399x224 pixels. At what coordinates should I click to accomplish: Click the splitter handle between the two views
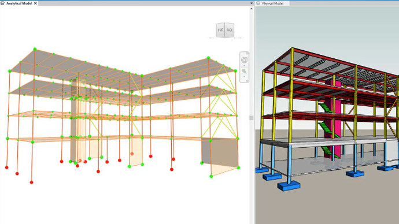click(x=252, y=118)
